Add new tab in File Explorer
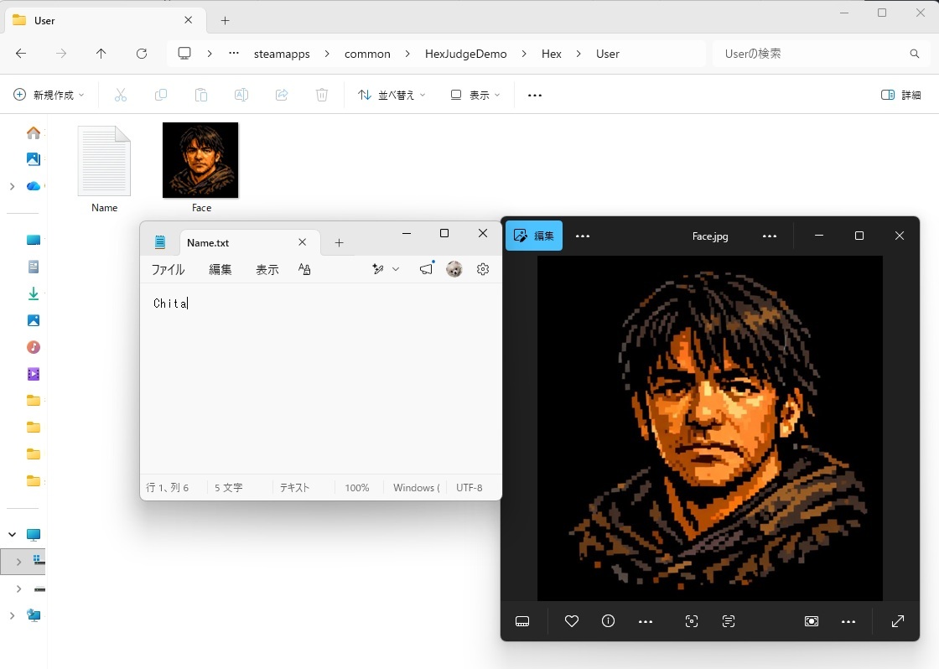The image size is (939, 669). coord(226,20)
